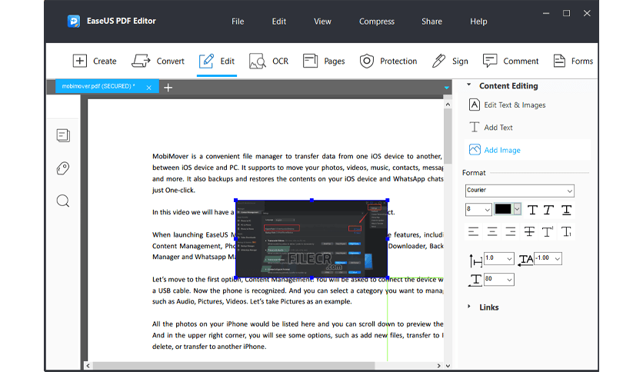Open the search magnifier in sidebar

(63, 201)
